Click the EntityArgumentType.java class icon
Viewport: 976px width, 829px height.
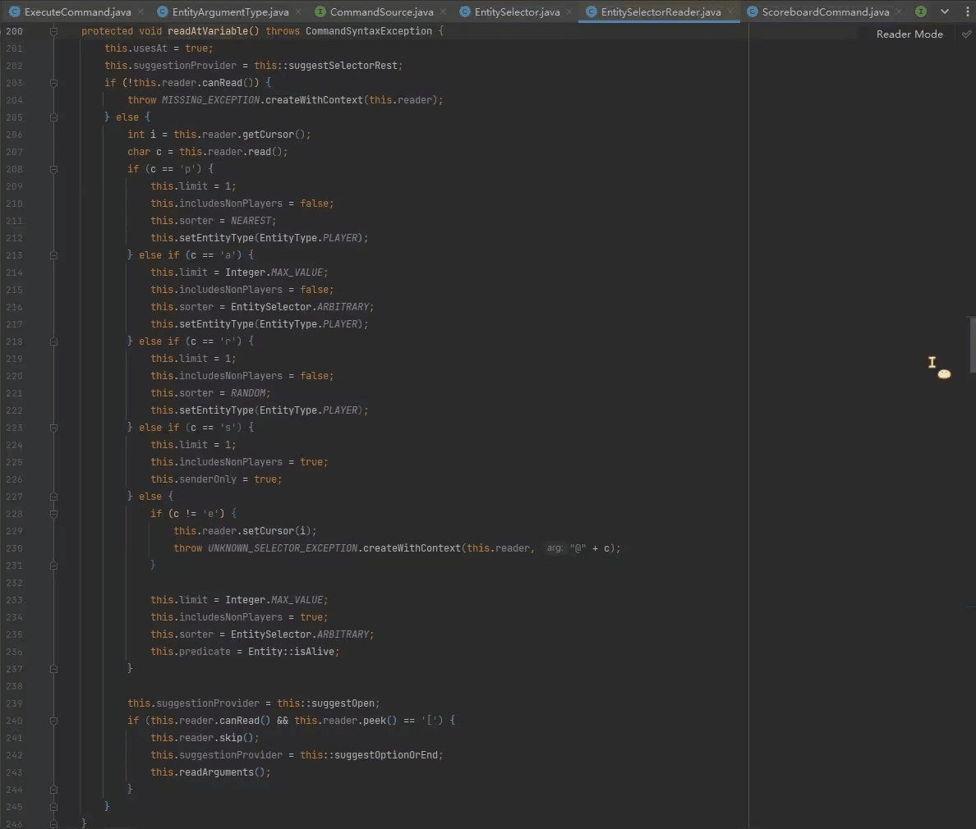pos(162,11)
